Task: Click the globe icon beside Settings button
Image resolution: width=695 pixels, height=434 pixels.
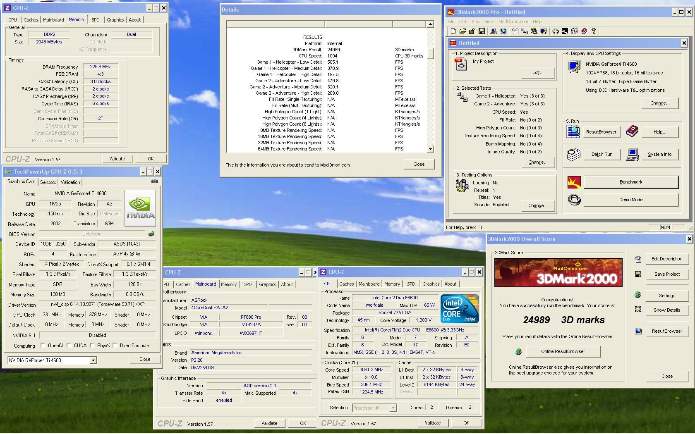Action: click(x=638, y=295)
